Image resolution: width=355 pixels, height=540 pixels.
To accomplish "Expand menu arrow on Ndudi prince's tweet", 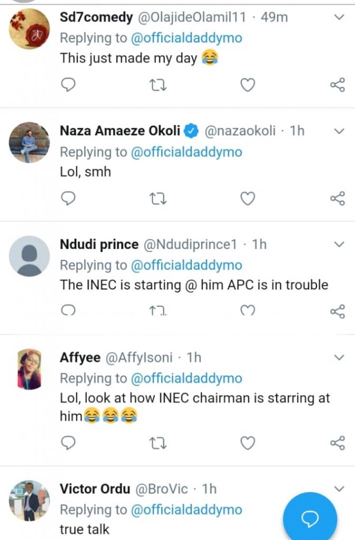I will point(339,244).
